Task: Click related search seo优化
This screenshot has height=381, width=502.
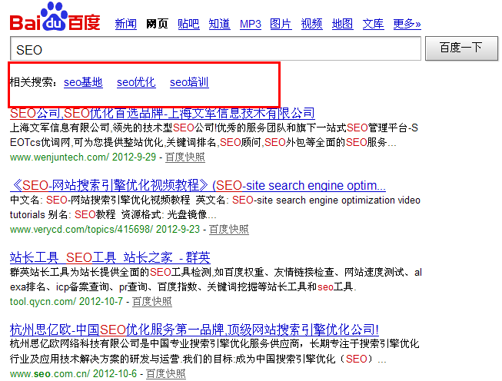Action: (136, 82)
